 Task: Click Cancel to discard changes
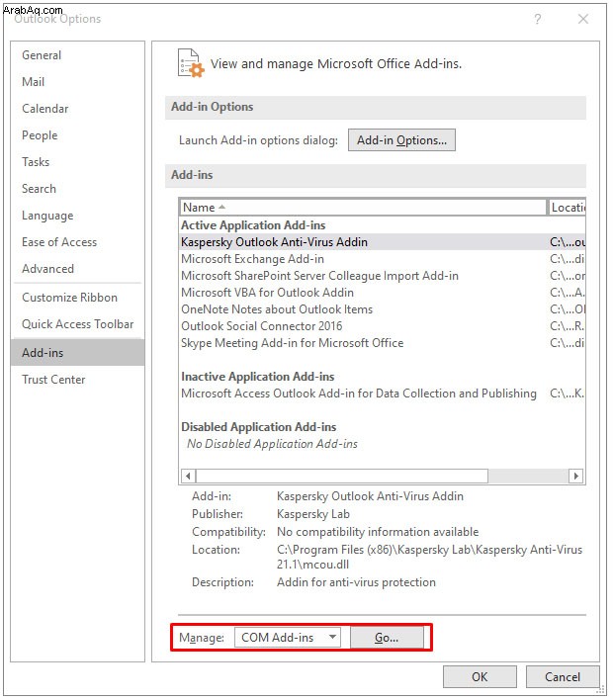(563, 677)
